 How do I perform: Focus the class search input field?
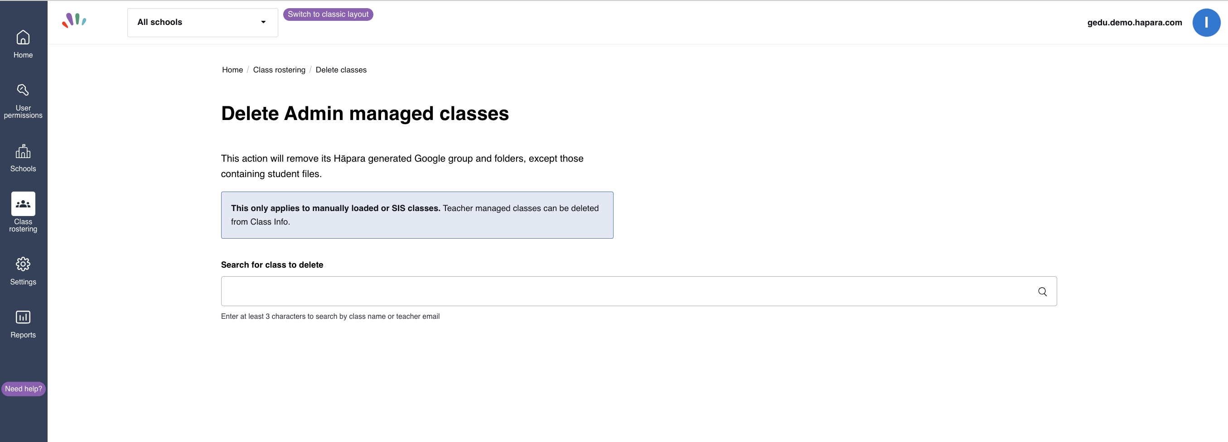pyautogui.click(x=639, y=292)
